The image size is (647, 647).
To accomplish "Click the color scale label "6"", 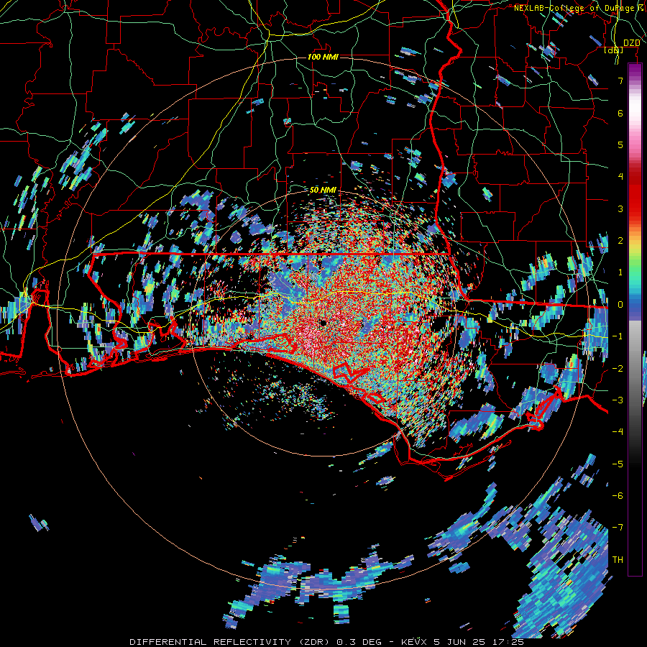I will tap(620, 113).
